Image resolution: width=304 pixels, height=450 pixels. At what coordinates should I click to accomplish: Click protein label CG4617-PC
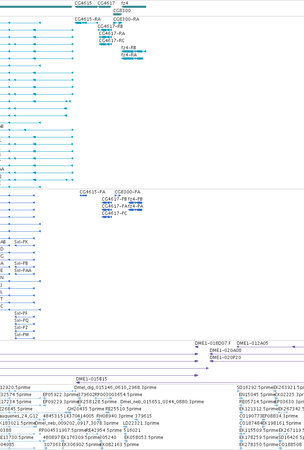pos(114,213)
